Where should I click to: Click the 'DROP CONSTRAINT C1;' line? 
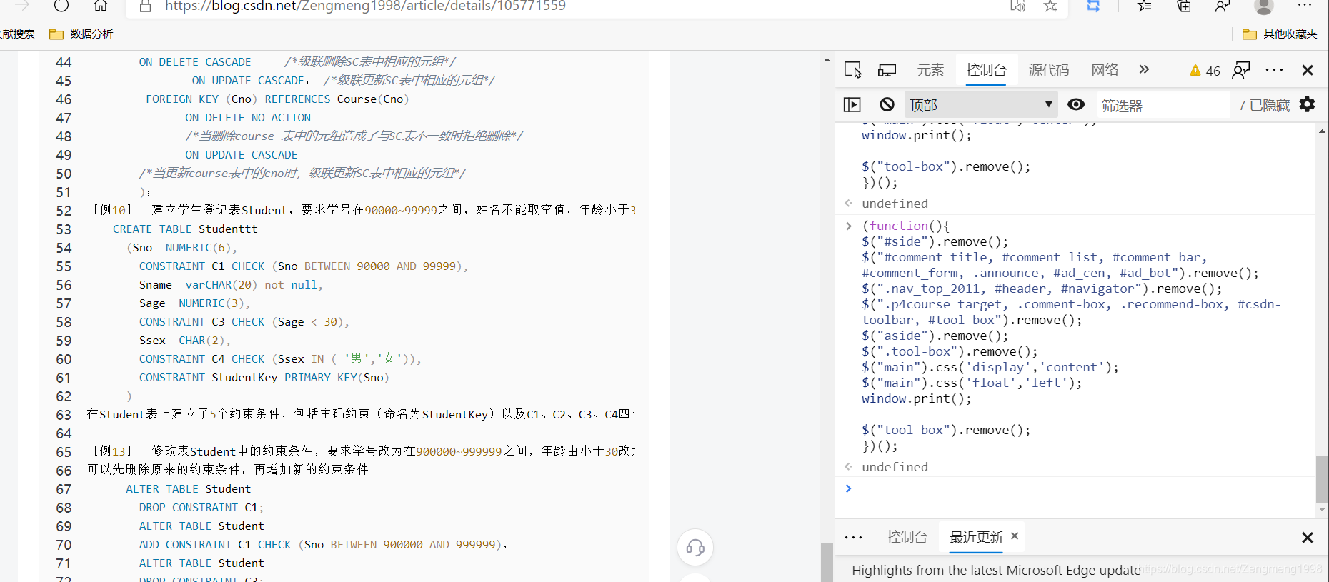pos(201,508)
